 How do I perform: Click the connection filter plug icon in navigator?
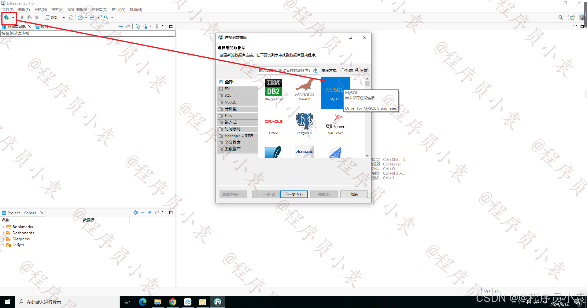(x=145, y=27)
